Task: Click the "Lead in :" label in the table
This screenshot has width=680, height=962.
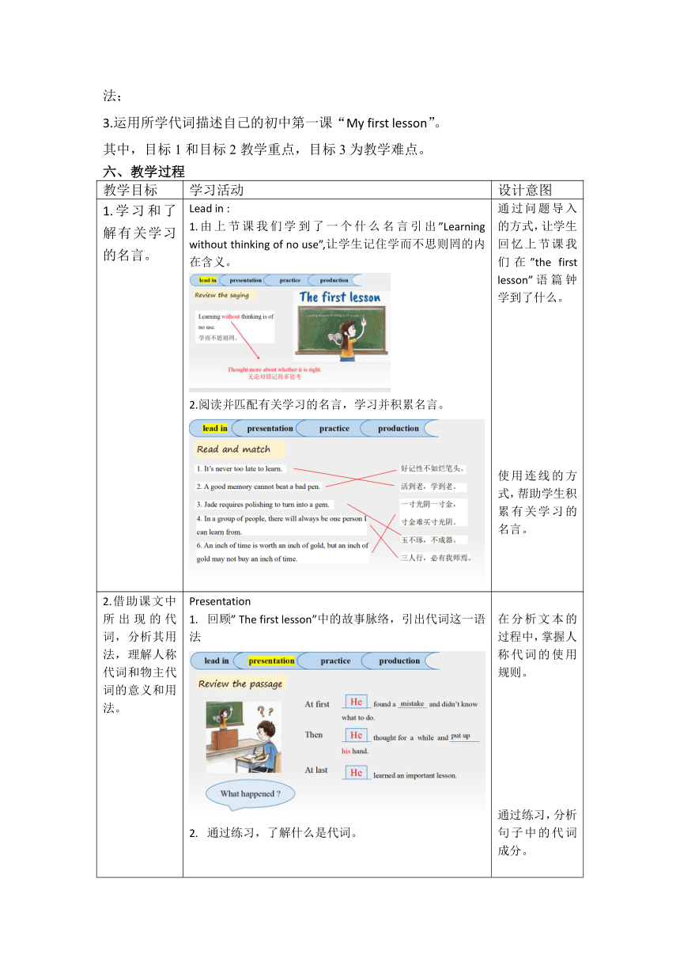Action: pos(210,209)
